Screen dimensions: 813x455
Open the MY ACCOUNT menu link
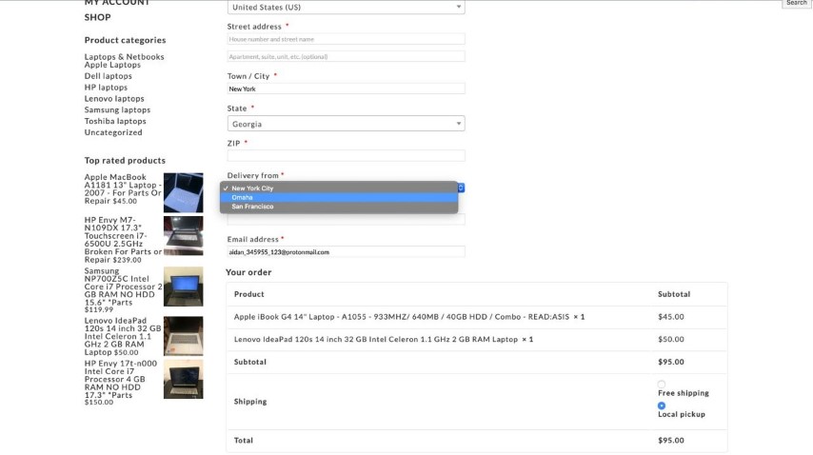[x=117, y=3]
